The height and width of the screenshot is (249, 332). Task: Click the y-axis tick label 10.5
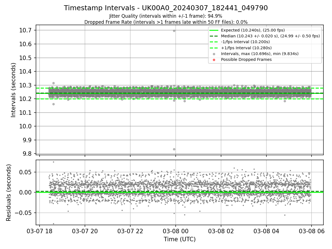(25, 58)
